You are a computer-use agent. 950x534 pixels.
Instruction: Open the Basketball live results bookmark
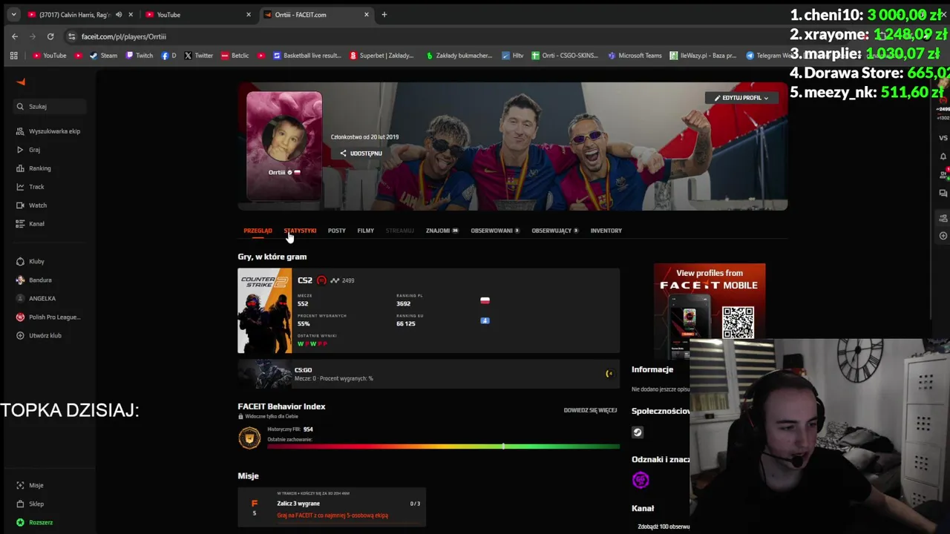click(x=307, y=56)
